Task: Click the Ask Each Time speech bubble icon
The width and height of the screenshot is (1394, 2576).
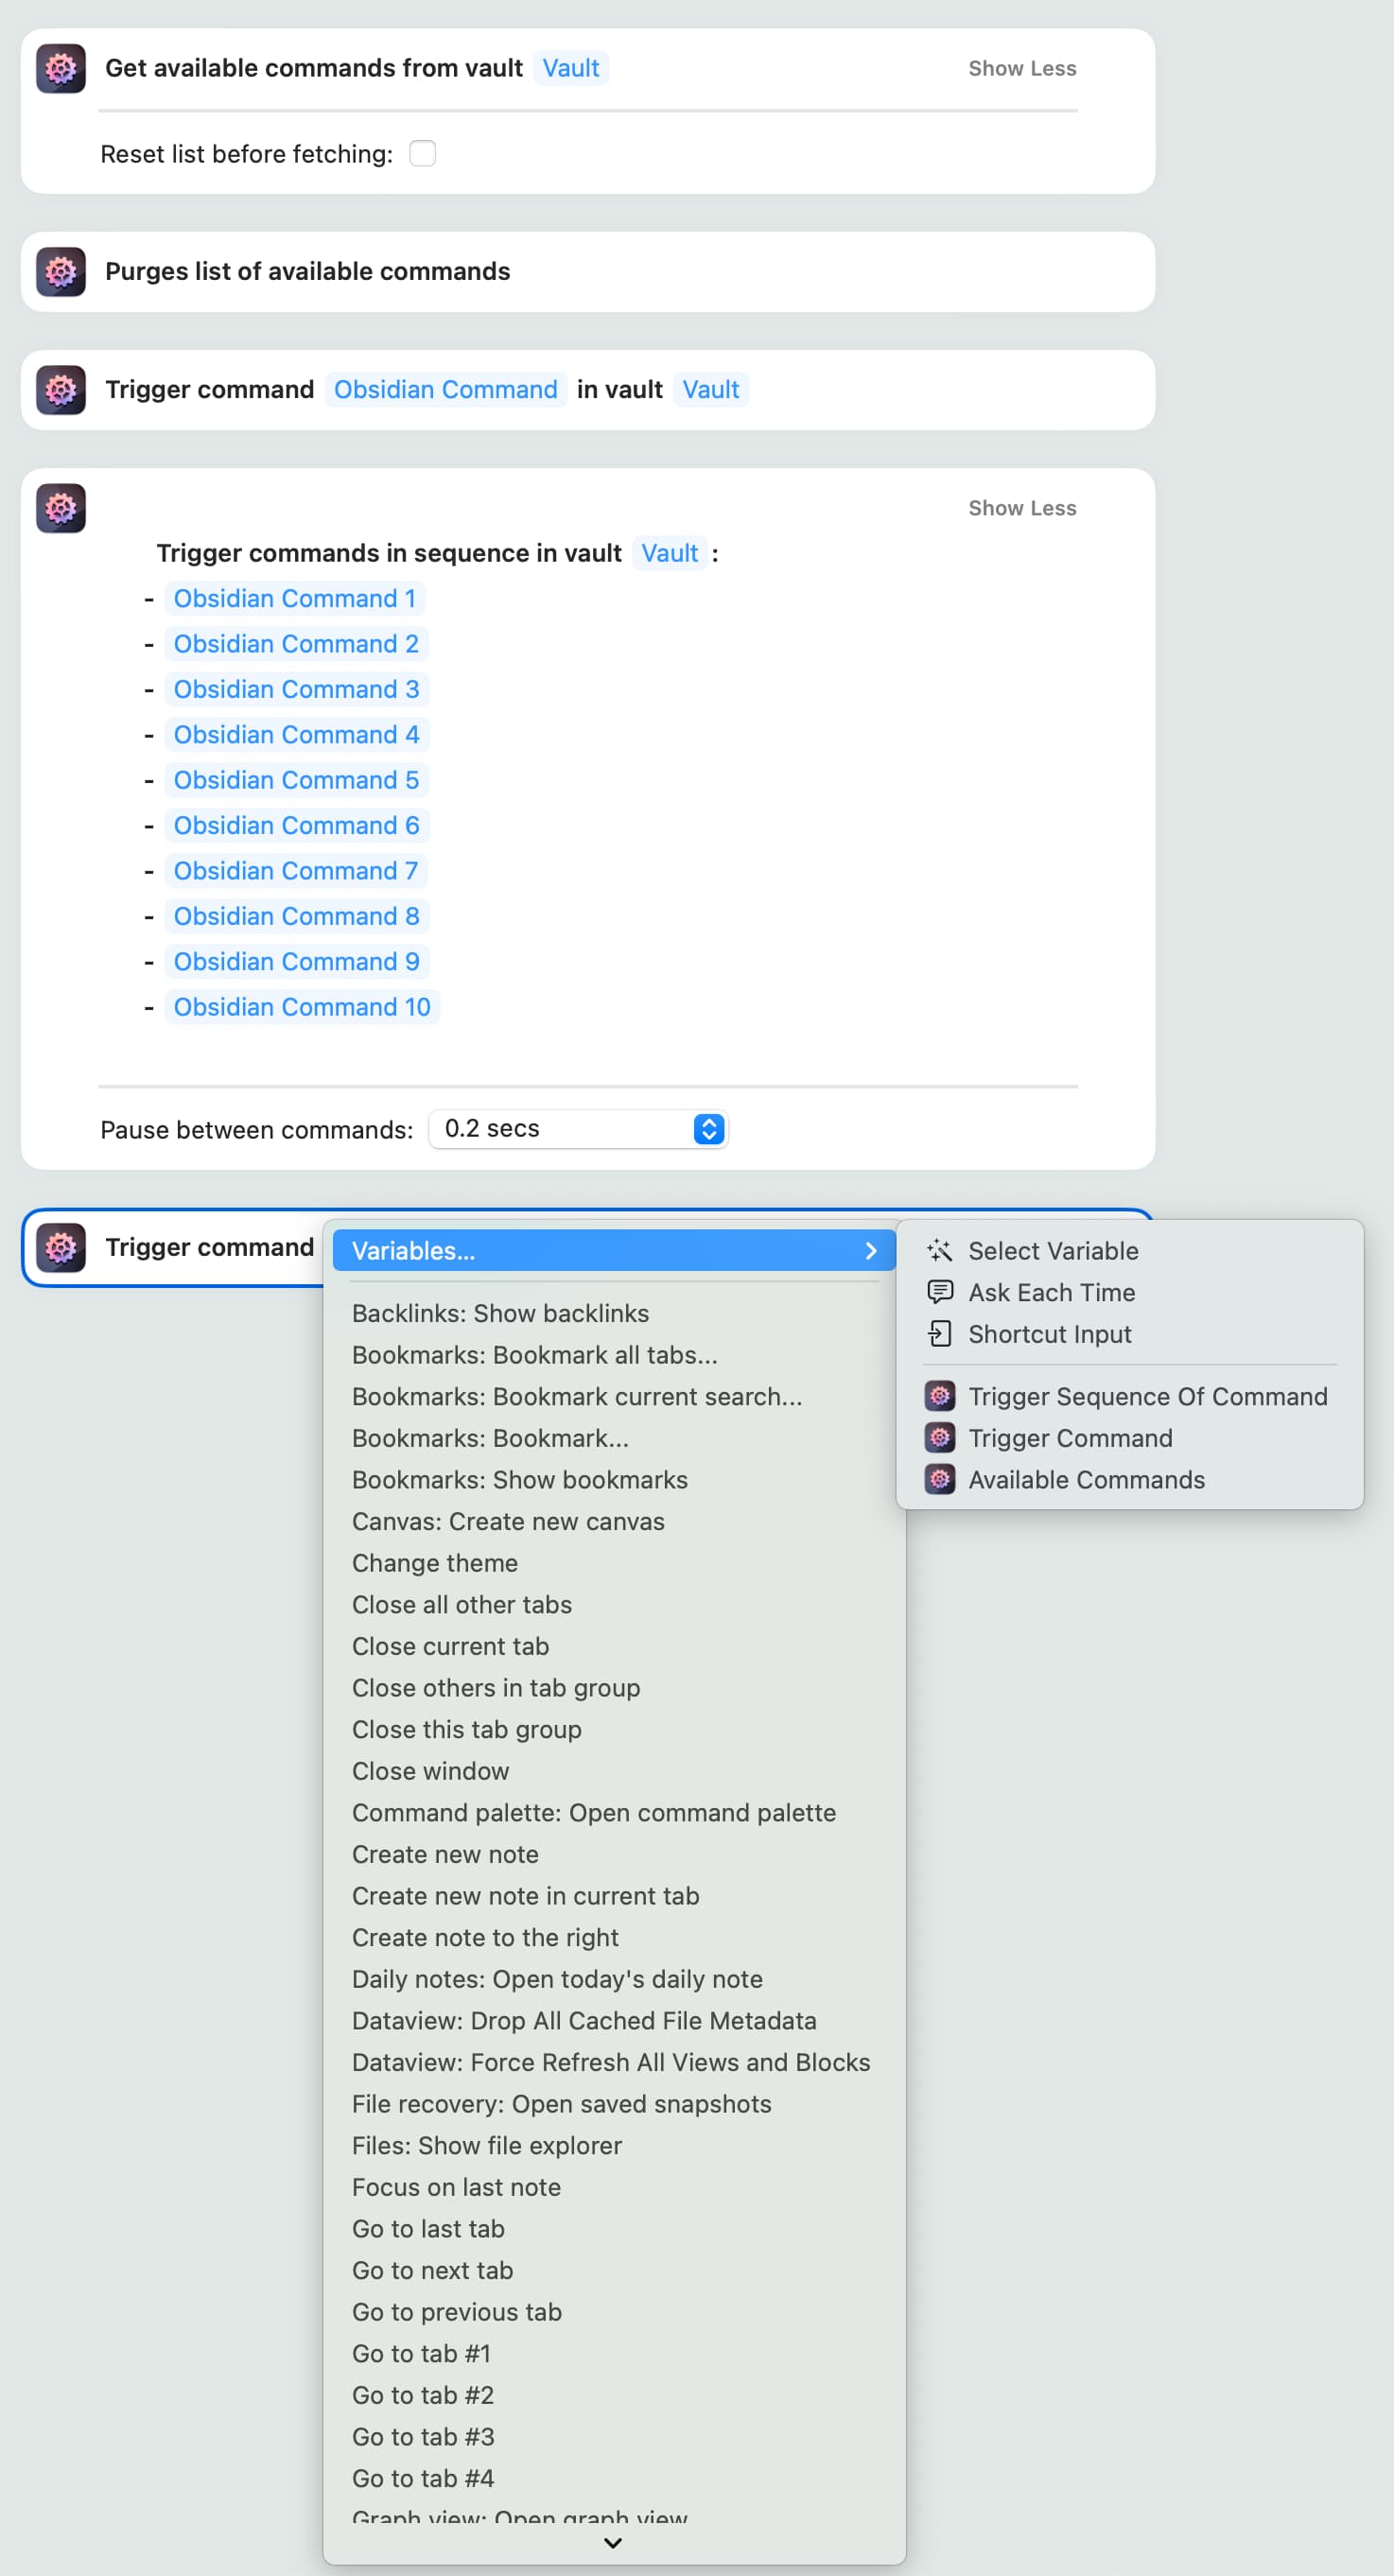Action: coord(939,1292)
